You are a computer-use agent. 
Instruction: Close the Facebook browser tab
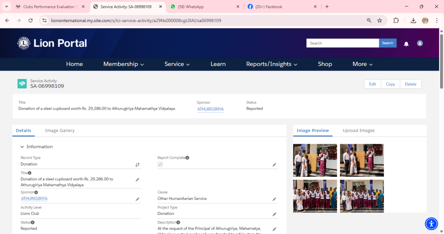[315, 6]
